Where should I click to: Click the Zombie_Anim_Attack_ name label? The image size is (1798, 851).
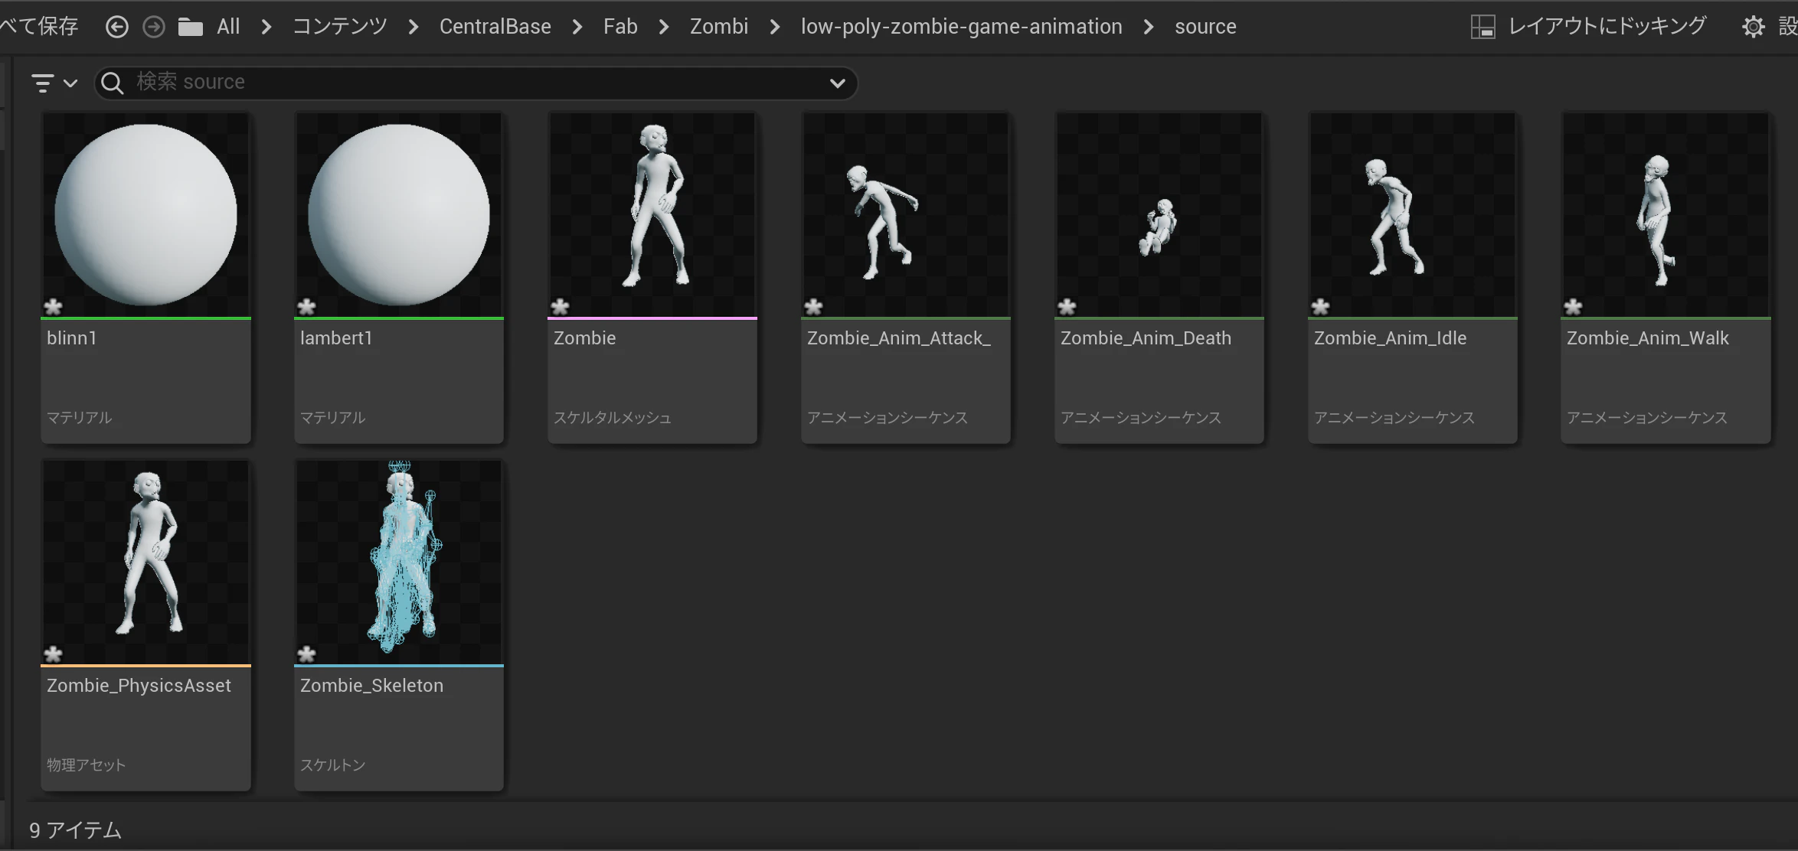click(899, 338)
